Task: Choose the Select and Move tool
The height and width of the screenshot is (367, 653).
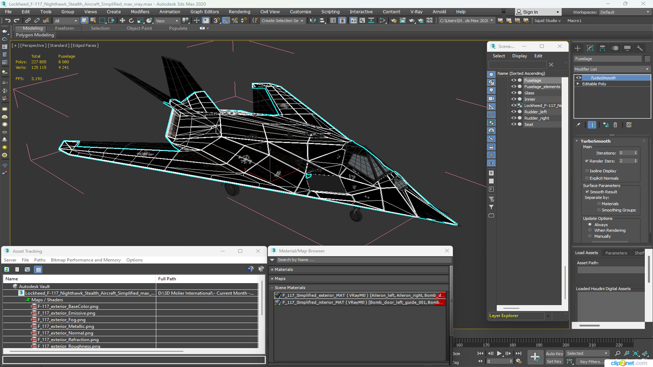Action: click(x=122, y=21)
